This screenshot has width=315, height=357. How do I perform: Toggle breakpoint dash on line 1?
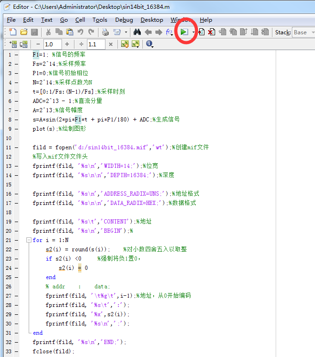coord(16,55)
